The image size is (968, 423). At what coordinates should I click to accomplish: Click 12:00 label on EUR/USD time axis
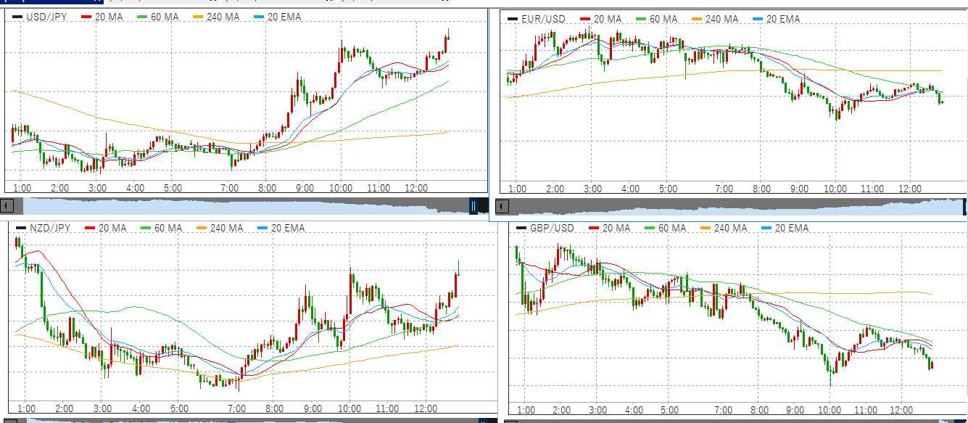pyautogui.click(x=910, y=189)
